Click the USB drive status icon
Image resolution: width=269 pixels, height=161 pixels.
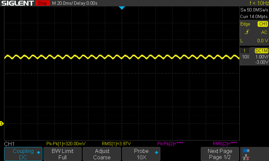pyautogui.click(x=246, y=151)
